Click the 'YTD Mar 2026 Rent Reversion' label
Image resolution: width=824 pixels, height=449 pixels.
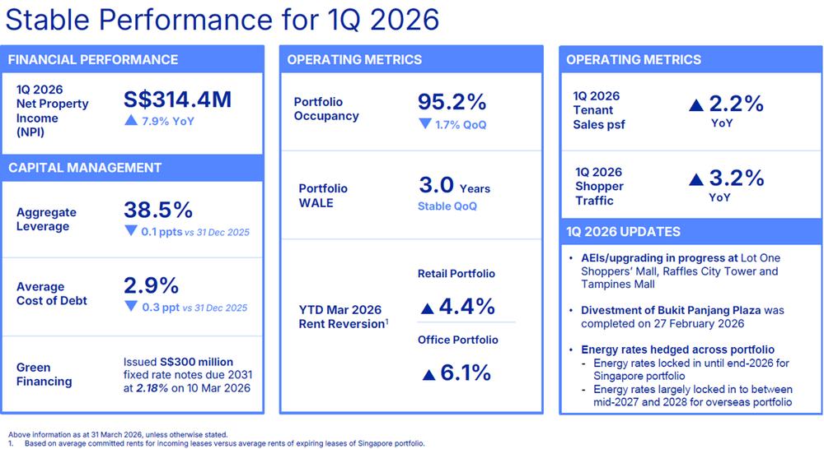click(x=344, y=317)
